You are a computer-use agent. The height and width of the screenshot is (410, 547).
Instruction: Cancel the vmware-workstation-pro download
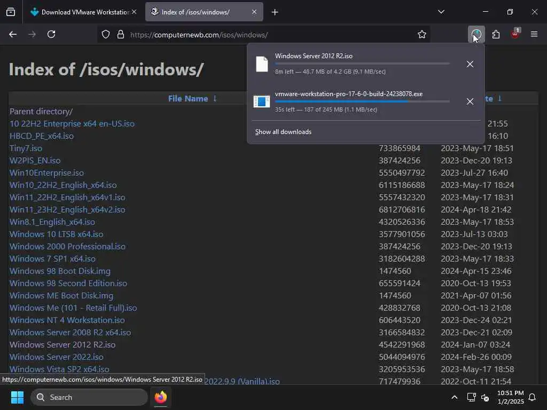coord(470,101)
